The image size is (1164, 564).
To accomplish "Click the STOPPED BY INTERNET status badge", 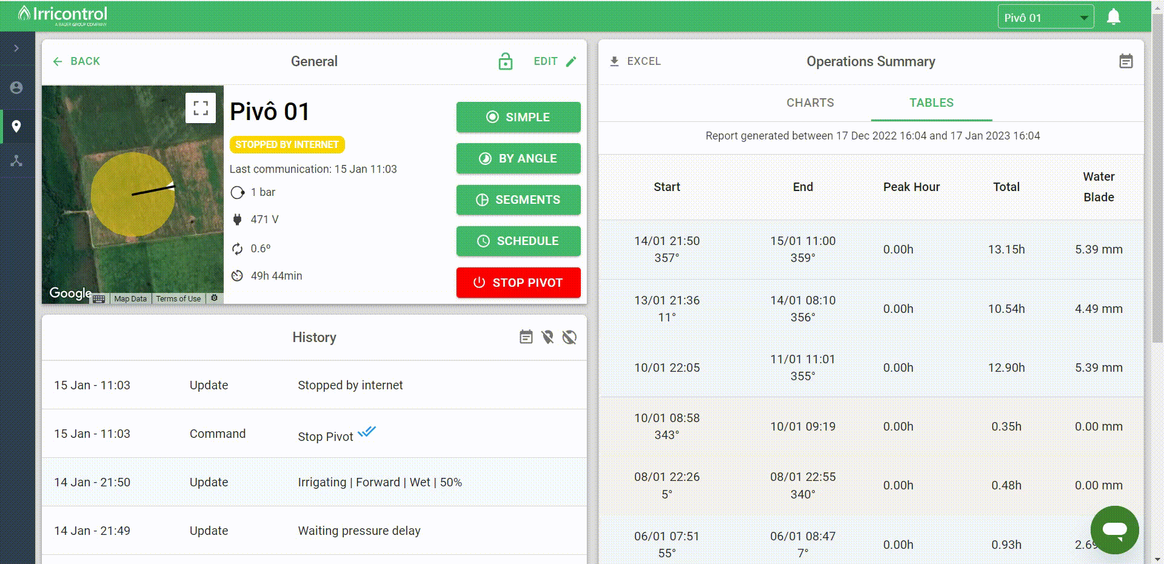I will 287,144.
